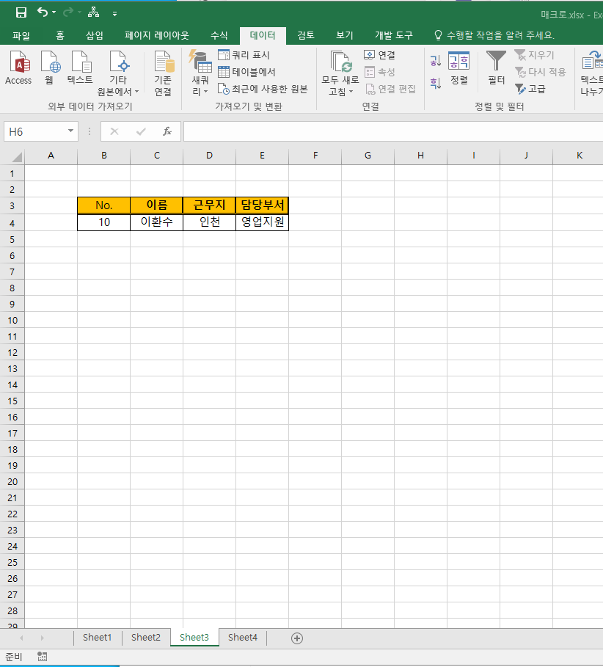Click the Enter checkmark in formula bar
The image size is (603, 667).
point(141,131)
